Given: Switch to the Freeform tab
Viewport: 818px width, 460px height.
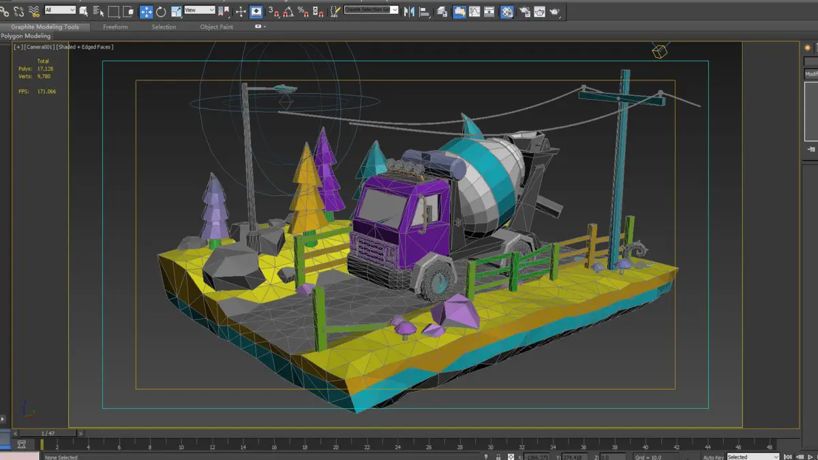Looking at the screenshot, I should (115, 27).
